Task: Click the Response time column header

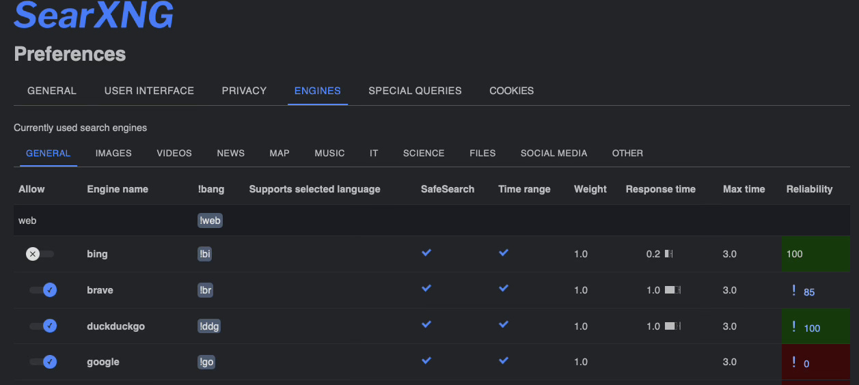Action: point(661,189)
